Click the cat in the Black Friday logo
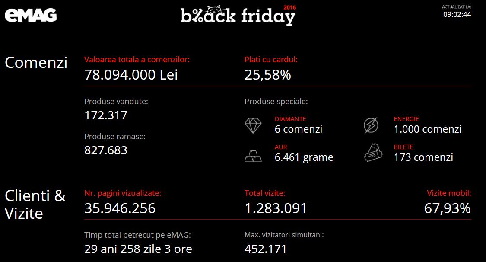486x262 pixels. click(215, 10)
